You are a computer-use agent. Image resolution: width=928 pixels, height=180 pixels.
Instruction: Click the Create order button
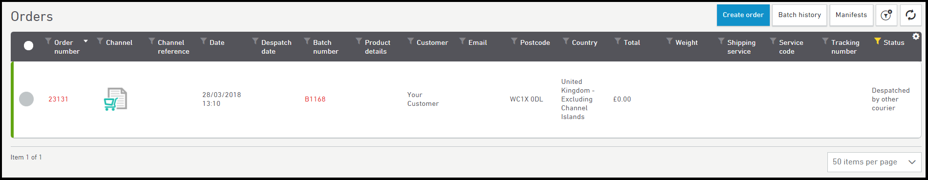coord(743,15)
